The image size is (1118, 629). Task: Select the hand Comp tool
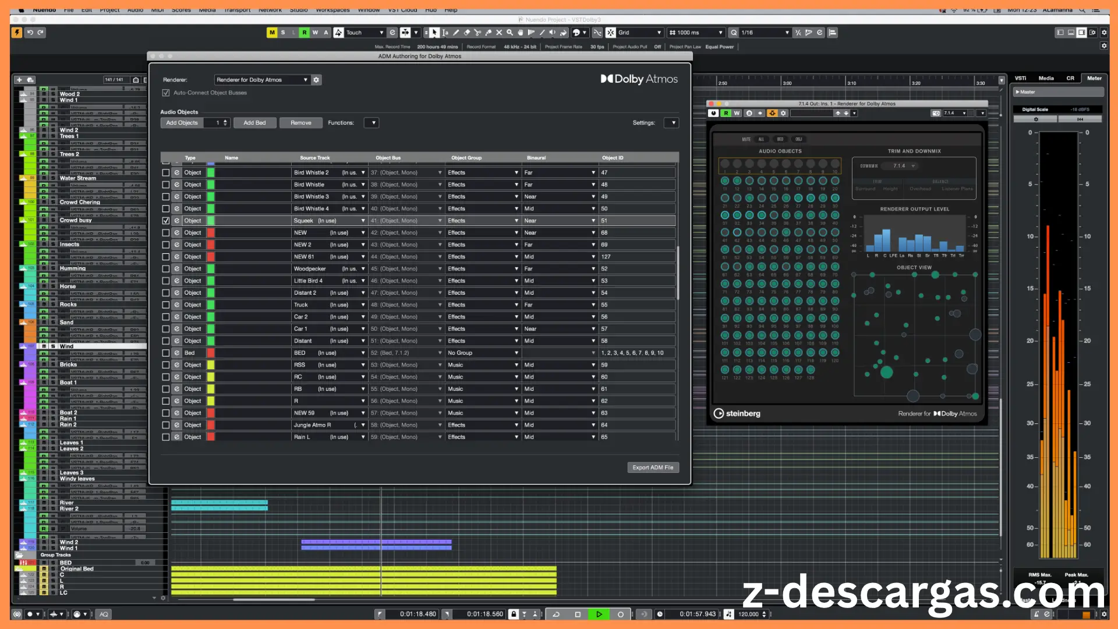pyautogui.click(x=521, y=33)
